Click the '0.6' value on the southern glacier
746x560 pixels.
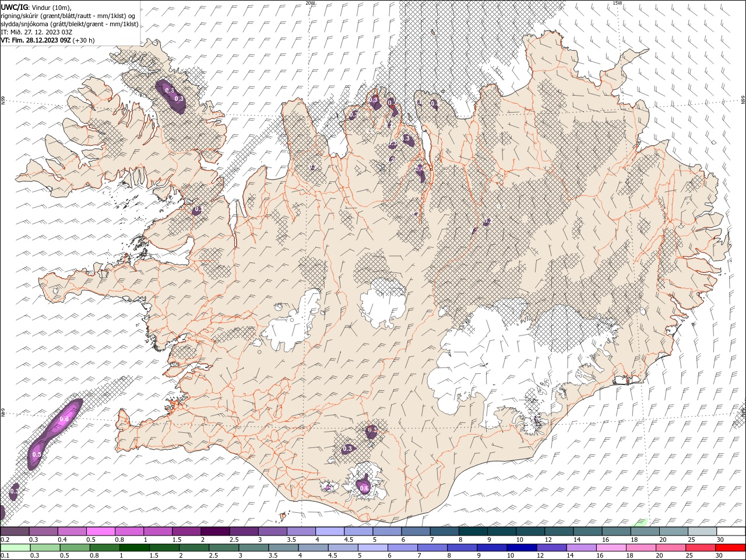tap(364, 488)
